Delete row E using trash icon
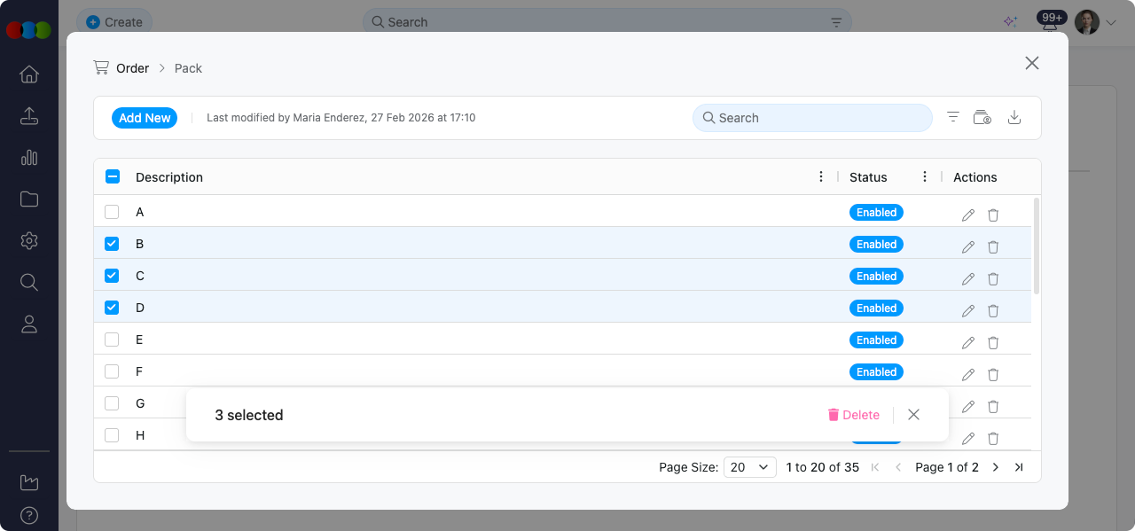Viewport: 1135px width, 531px height. point(993,342)
